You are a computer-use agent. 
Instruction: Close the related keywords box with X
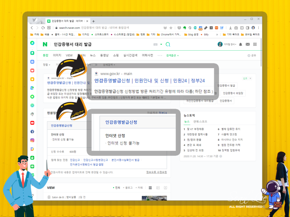pos(250,78)
